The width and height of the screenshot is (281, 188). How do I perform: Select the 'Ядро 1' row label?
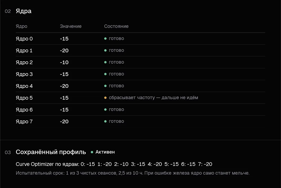click(24, 50)
